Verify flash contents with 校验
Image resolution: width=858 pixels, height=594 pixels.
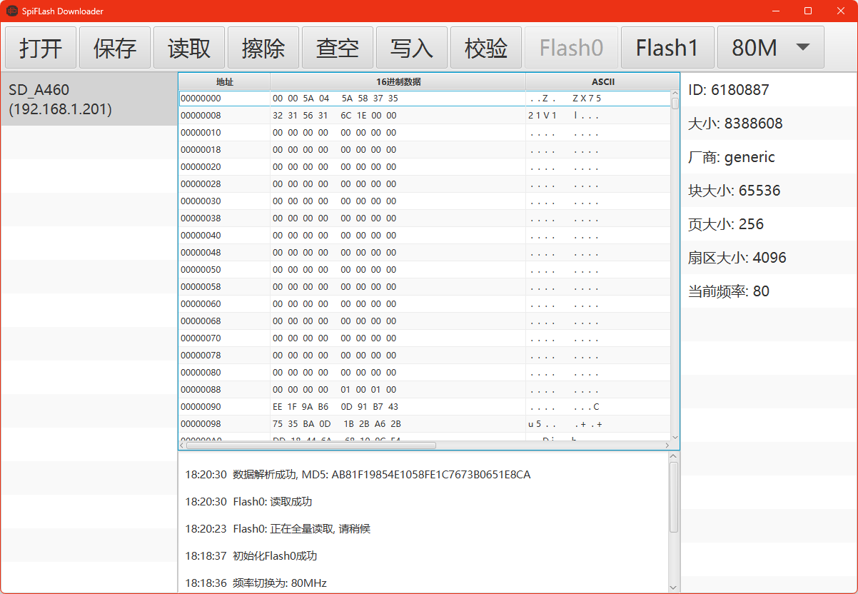[x=485, y=47]
